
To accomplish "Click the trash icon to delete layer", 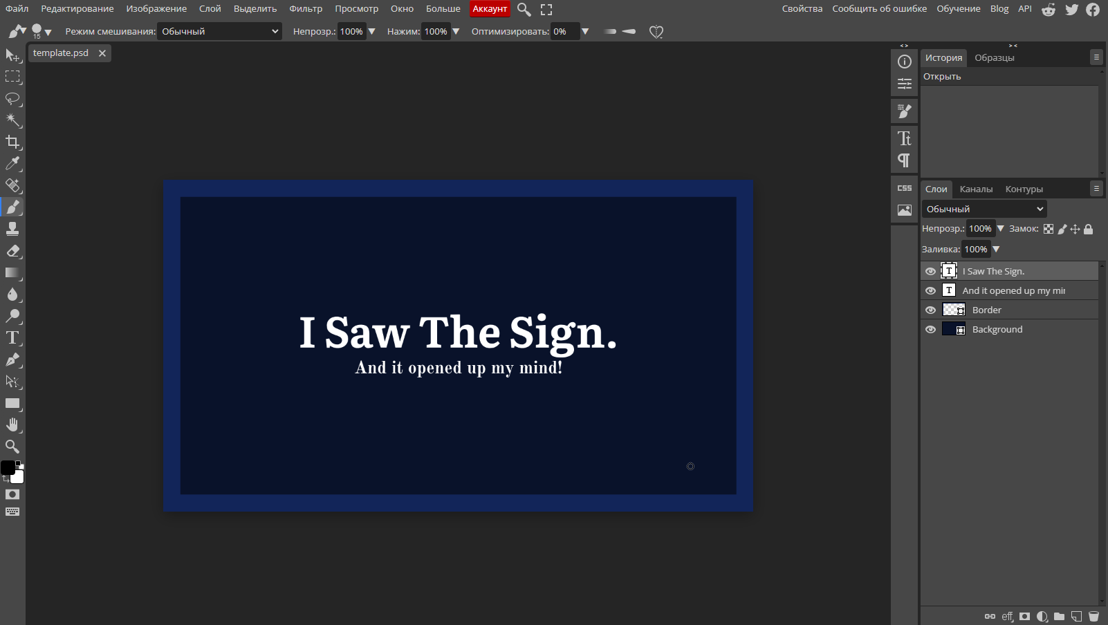I will coord(1093,616).
